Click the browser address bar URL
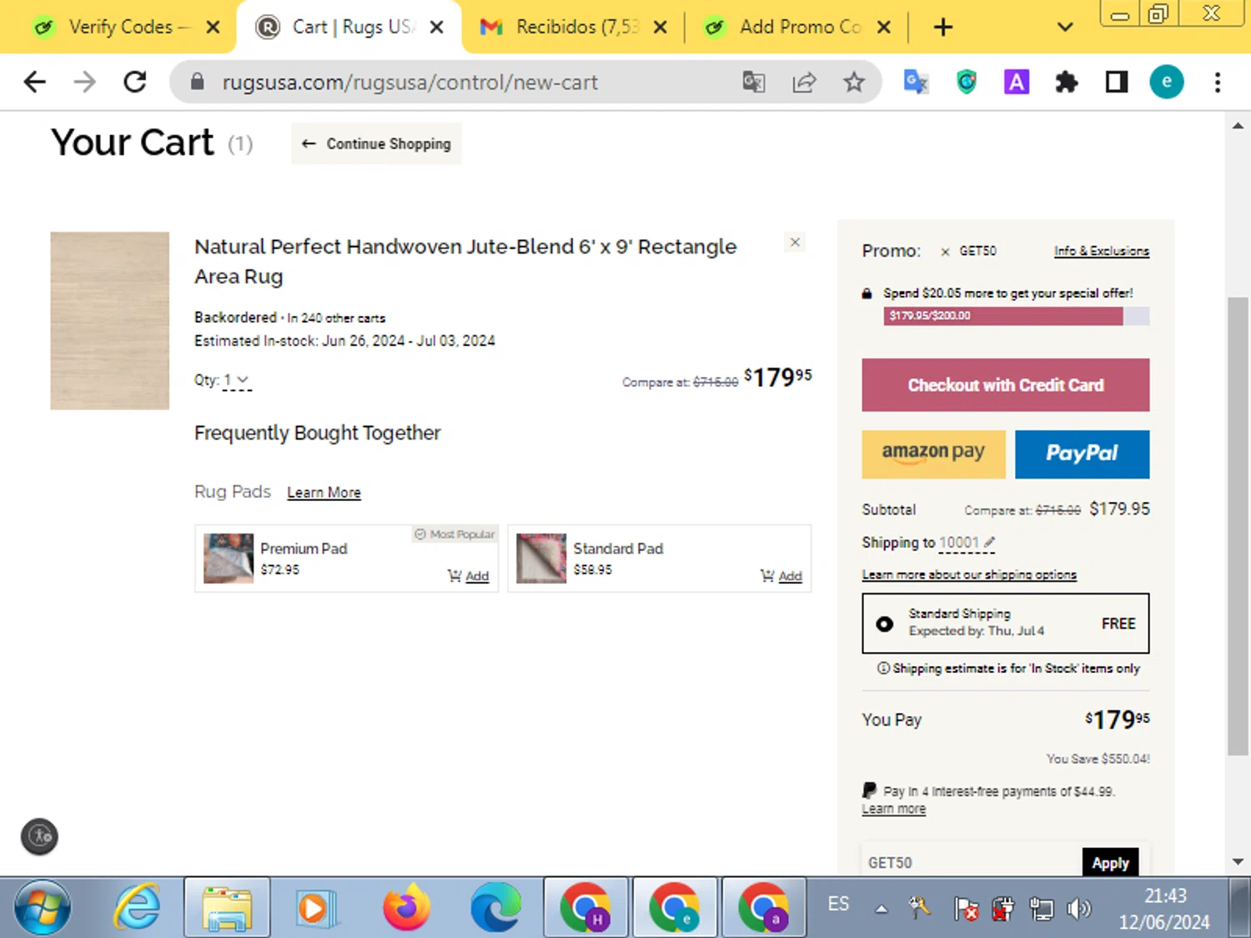Image resolution: width=1251 pixels, height=938 pixels. (409, 82)
